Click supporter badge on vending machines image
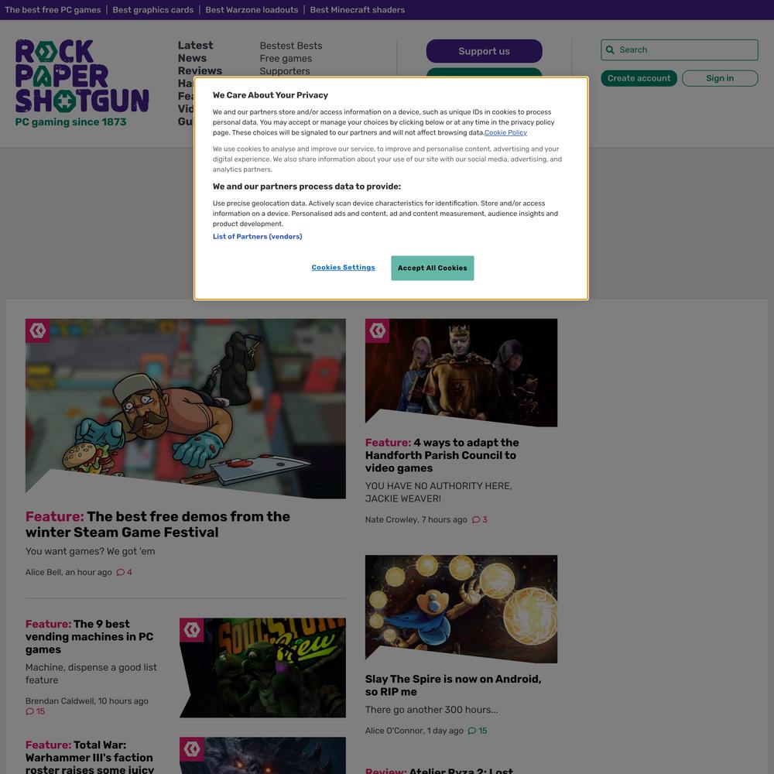This screenshot has width=774, height=774. click(191, 630)
